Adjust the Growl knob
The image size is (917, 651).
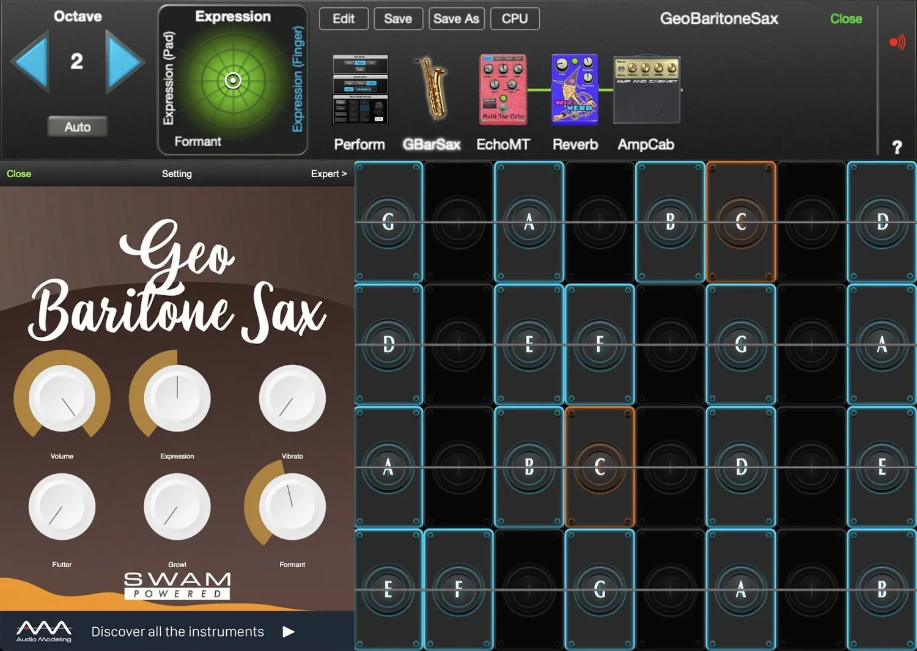pos(177,507)
